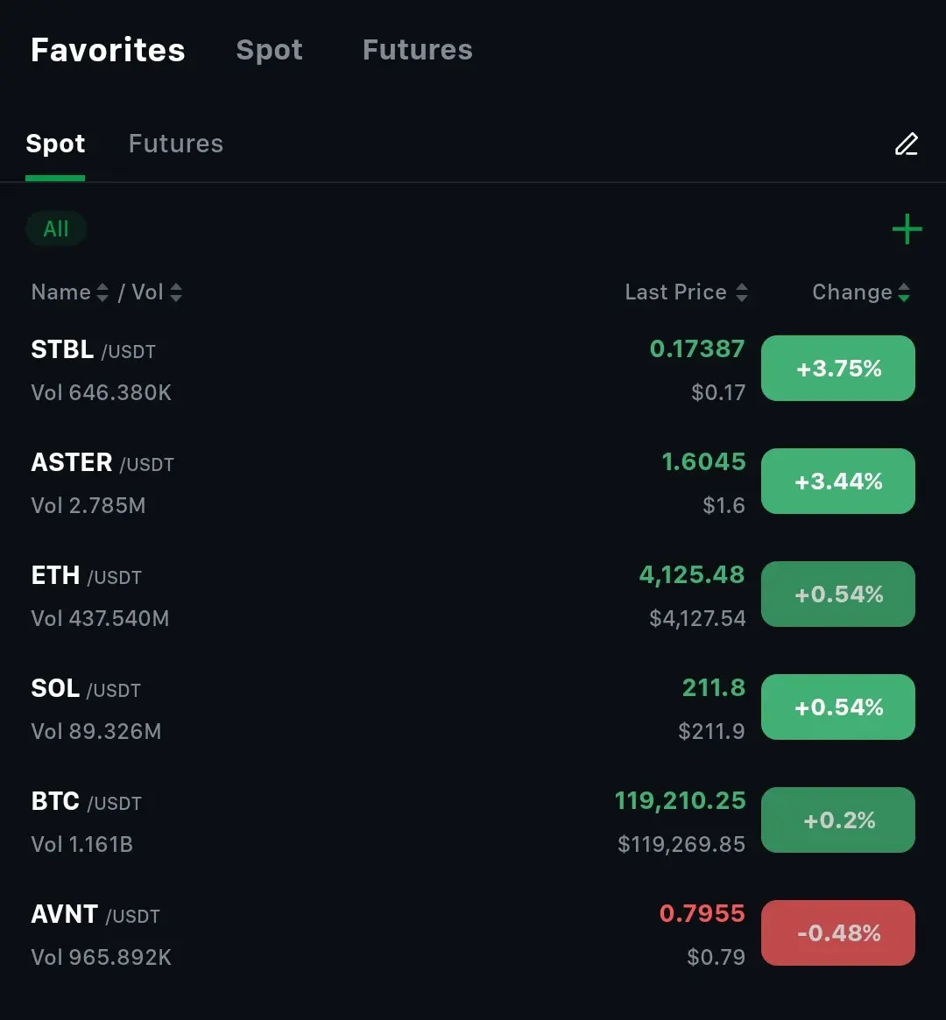
Task: Click the edit favorites pencil icon
Action: (x=906, y=144)
